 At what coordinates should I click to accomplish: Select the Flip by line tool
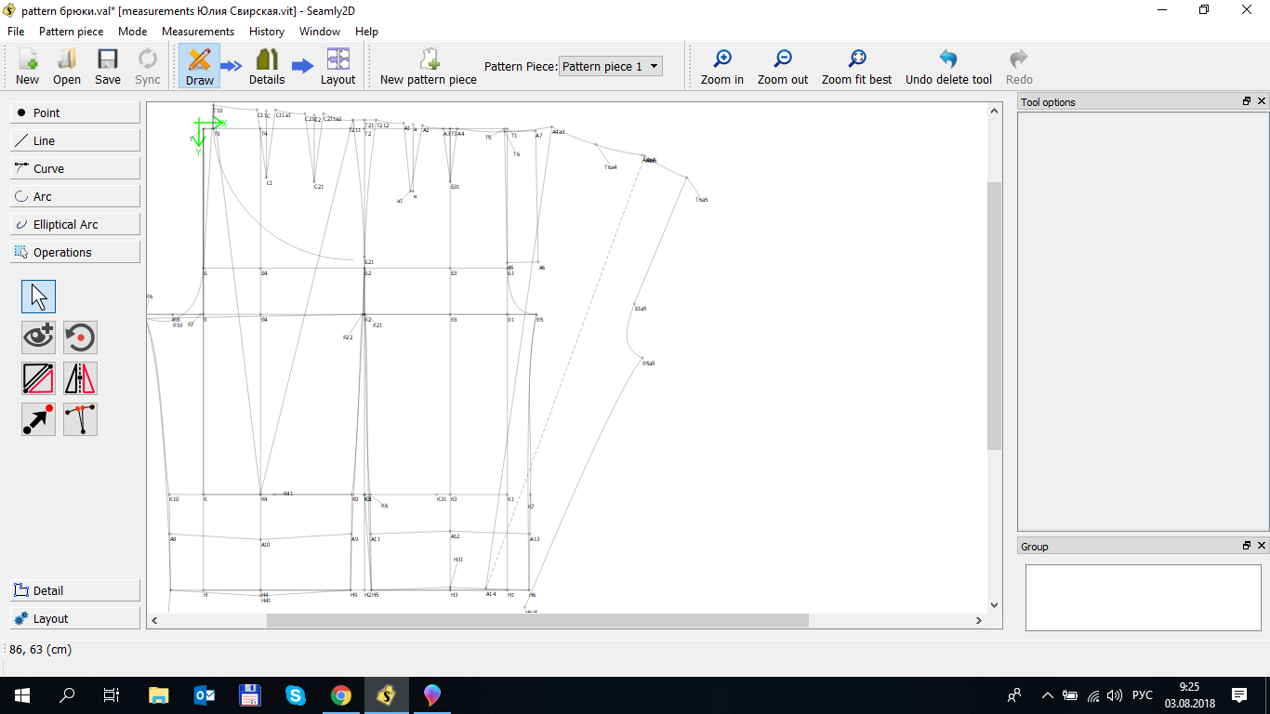point(38,378)
